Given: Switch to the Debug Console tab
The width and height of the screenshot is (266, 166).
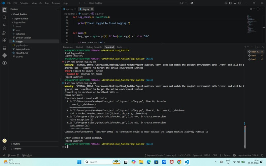Looking at the screenshot, I should [x=94, y=47].
